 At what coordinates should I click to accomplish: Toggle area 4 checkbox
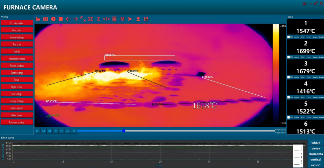point(289,97)
